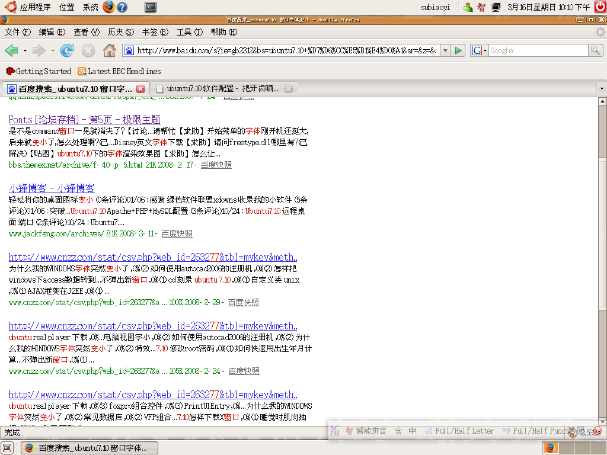The height and width of the screenshot is (455, 607).
Task: Open 百度快照 for bbs.themex.net result
Action: click(216, 165)
